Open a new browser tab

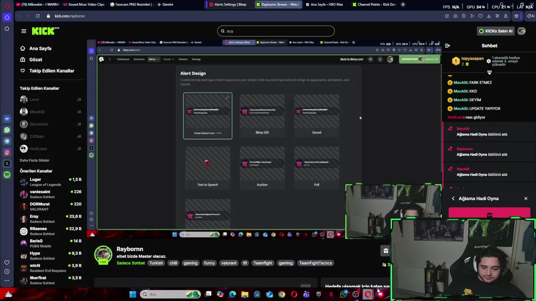[x=403, y=4]
